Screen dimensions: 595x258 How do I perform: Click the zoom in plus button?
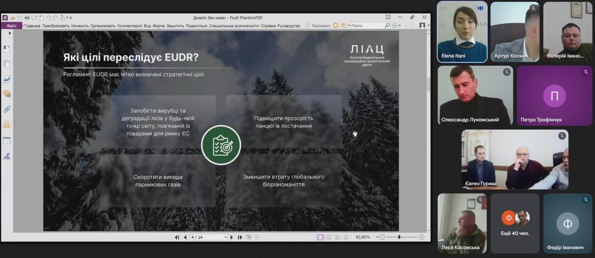click(x=422, y=237)
